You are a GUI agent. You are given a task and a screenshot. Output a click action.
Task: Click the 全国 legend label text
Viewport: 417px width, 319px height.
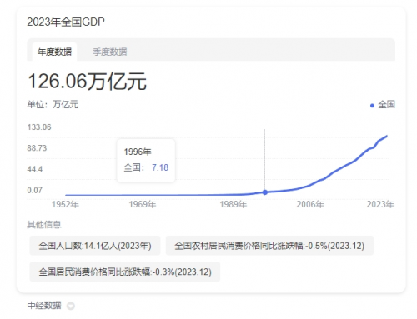[386, 105]
